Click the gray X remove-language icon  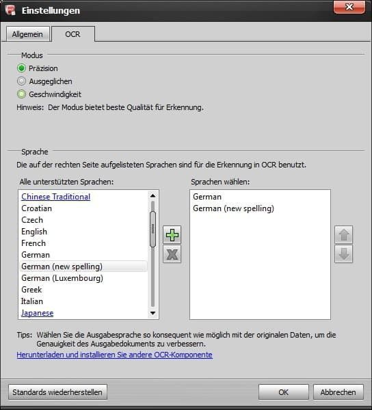(172, 254)
